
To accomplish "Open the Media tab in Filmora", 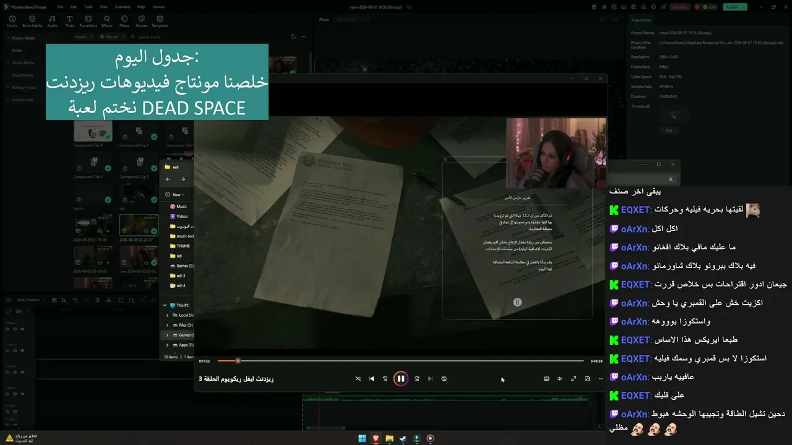I will [12, 22].
